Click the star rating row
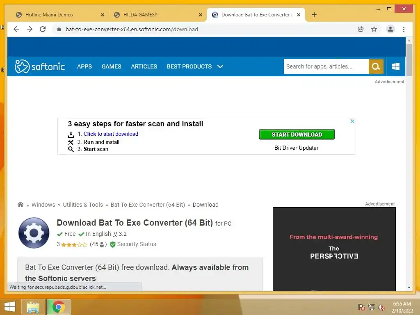The image size is (420, 315). click(74, 244)
